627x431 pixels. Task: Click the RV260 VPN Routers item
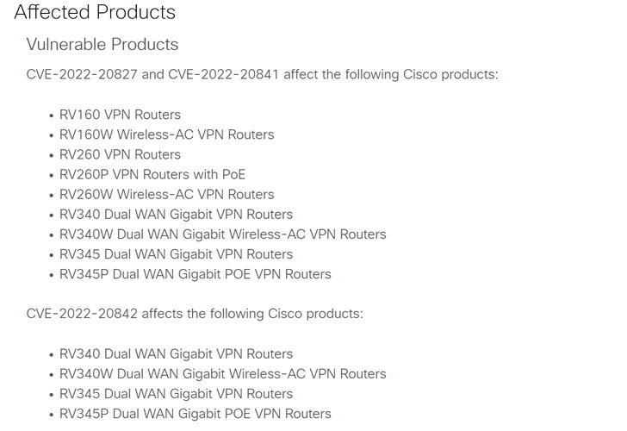click(x=120, y=155)
